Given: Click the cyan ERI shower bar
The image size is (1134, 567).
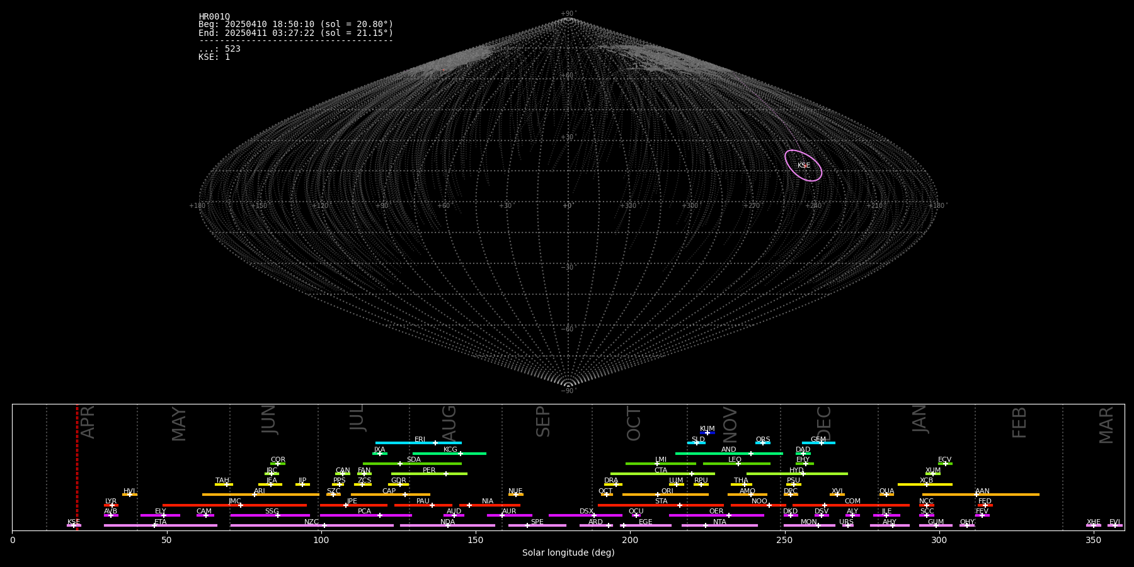Looking at the screenshot, I should [x=418, y=443].
